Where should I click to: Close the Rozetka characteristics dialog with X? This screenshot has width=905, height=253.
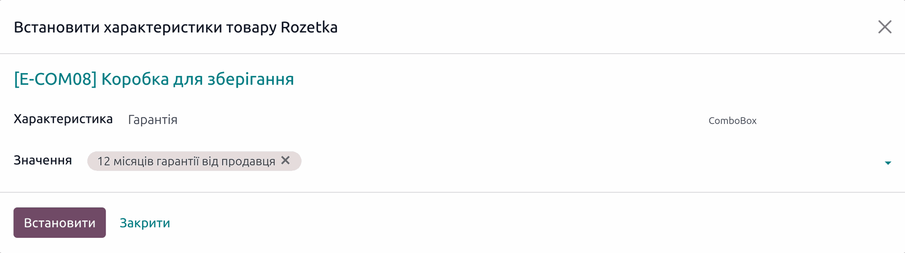click(x=885, y=27)
